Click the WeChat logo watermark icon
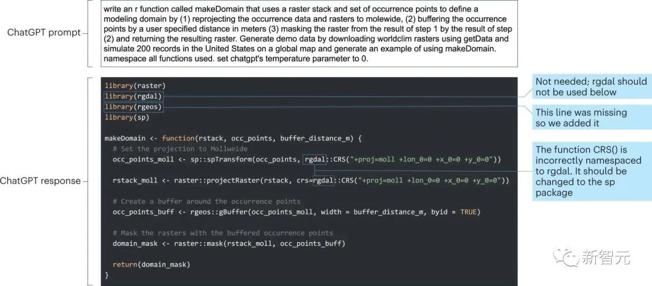 (566, 258)
